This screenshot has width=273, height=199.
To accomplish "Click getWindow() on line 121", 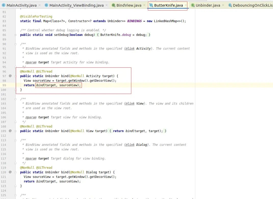I will [x=78, y=177].
